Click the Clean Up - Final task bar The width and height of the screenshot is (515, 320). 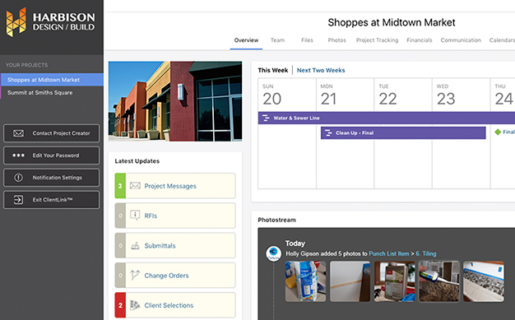[403, 133]
